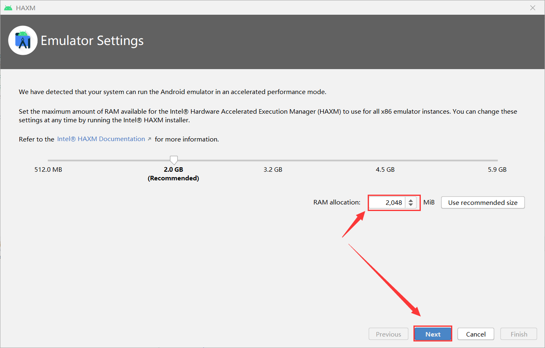This screenshot has height=348, width=545.
Task: Click the 4.5 GB slider label
Action: click(x=385, y=169)
